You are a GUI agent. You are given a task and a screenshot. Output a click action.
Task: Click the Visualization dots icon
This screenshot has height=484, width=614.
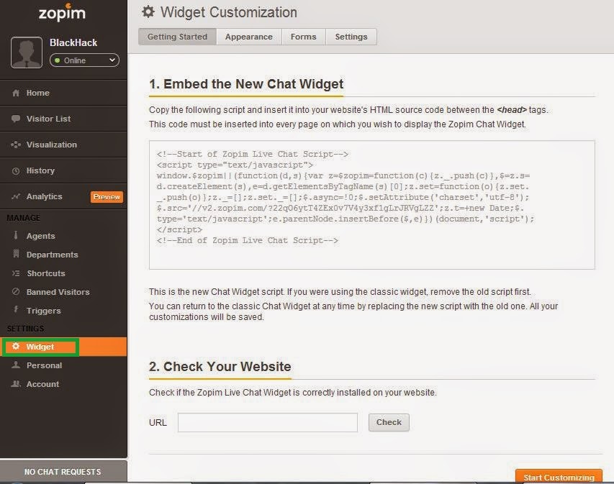click(16, 145)
